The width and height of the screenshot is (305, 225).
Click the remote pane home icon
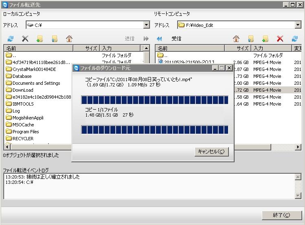click(236, 39)
